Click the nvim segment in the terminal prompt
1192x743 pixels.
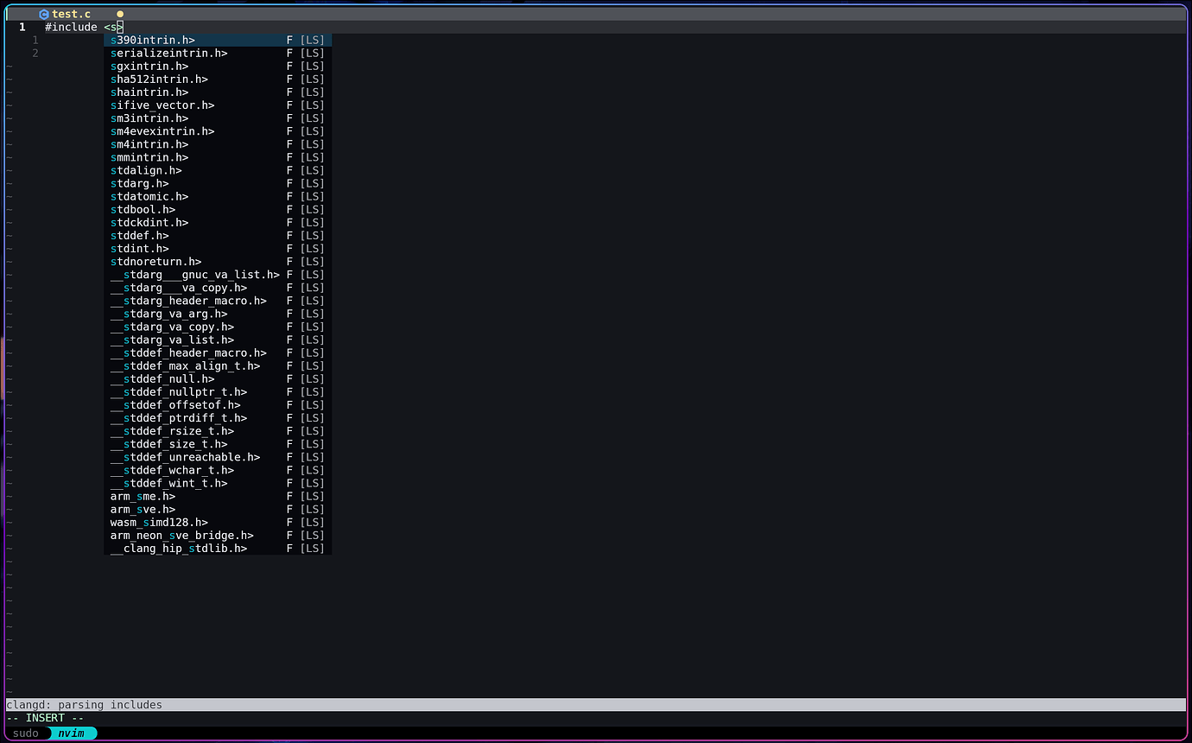(x=73, y=733)
